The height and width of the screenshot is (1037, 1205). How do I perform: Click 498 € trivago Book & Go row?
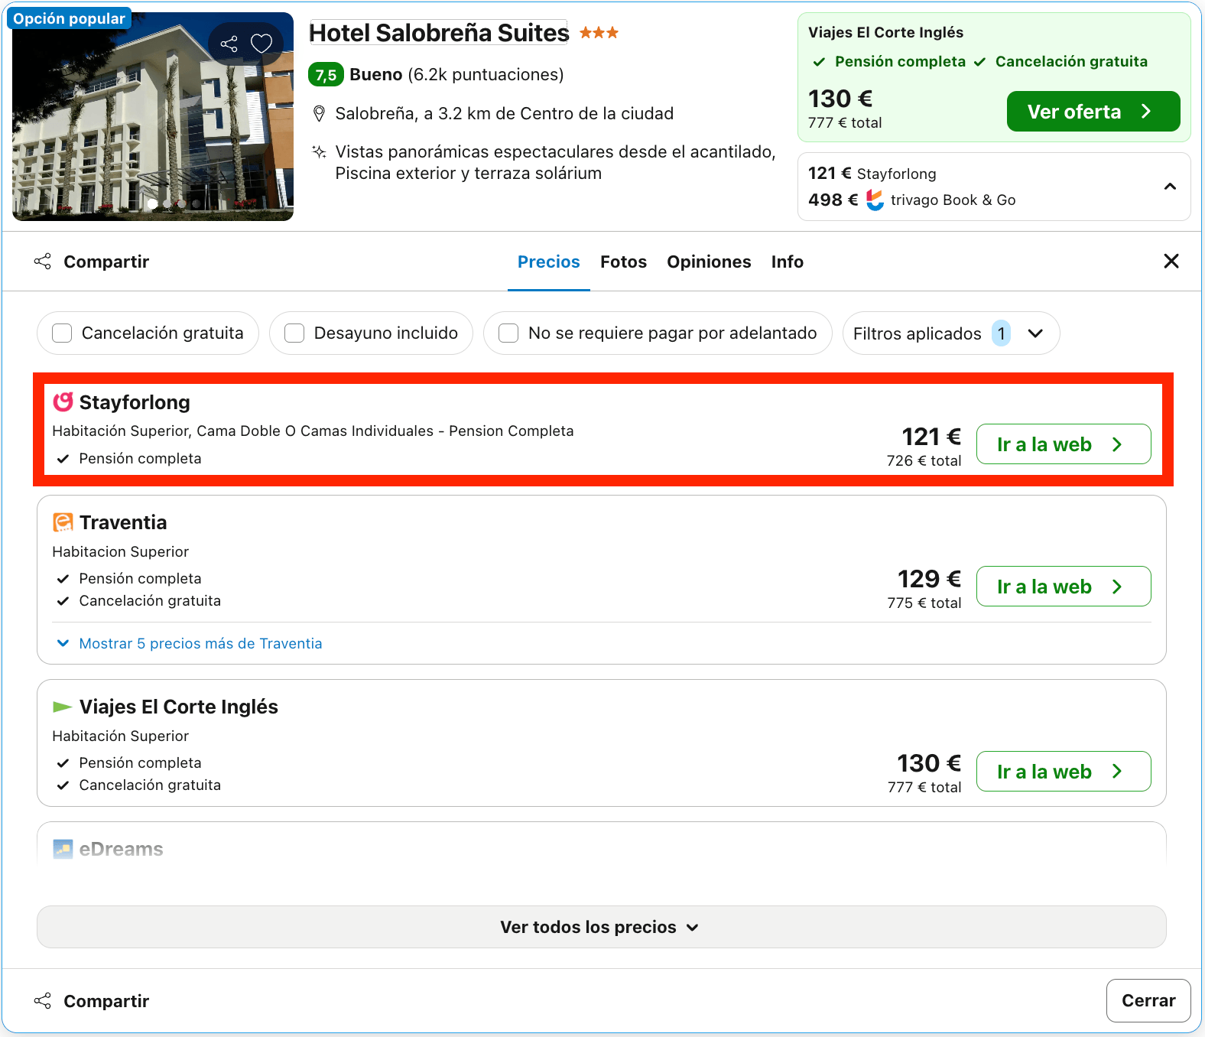(x=912, y=200)
